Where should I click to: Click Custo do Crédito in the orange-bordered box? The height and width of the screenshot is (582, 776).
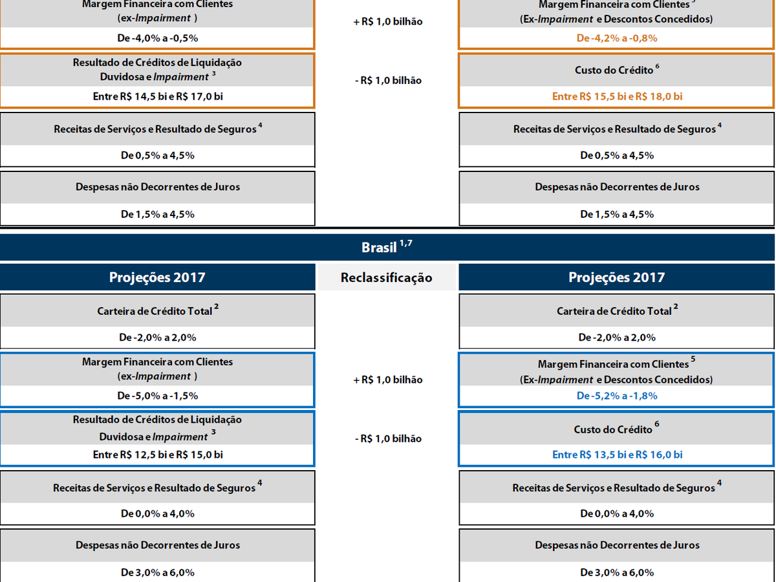click(614, 70)
